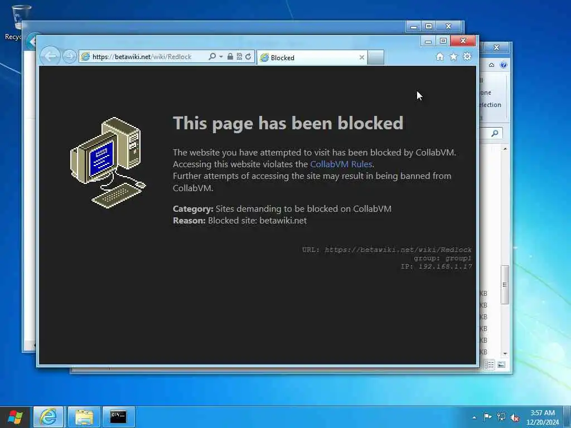Close the background Explorer window
This screenshot has width=571, height=428.
496,48
